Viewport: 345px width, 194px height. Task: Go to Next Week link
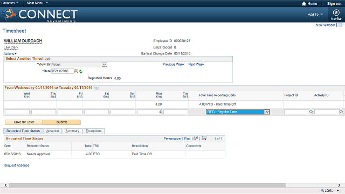click(196, 65)
